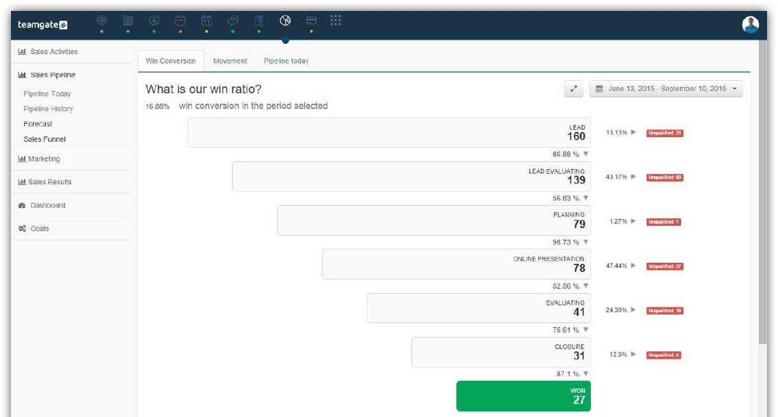Image resolution: width=778 pixels, height=417 pixels.
Task: Open the Companies building icon in top navigation
Action: tap(128, 21)
